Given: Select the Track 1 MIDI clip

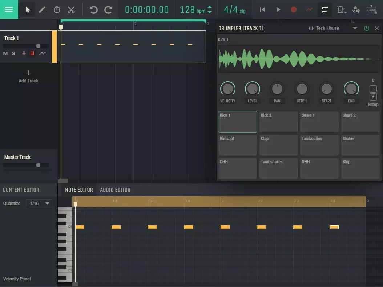Looking at the screenshot, I should pos(133,47).
